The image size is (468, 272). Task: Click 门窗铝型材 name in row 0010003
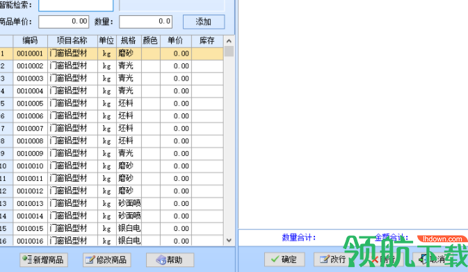(x=68, y=79)
